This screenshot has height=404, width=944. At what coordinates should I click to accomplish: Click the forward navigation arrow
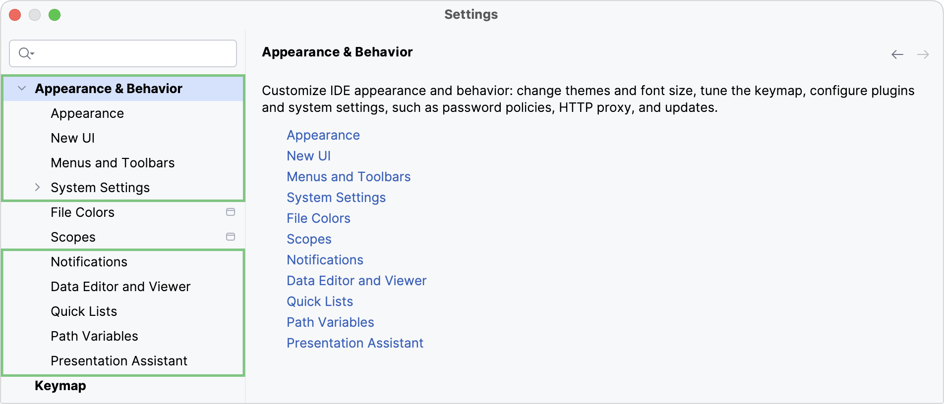click(922, 54)
